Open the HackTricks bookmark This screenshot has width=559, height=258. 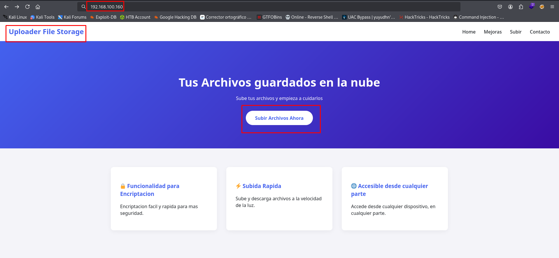[x=424, y=17]
